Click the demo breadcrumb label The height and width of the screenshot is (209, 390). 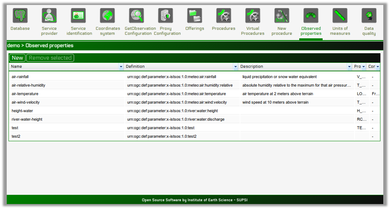point(13,46)
